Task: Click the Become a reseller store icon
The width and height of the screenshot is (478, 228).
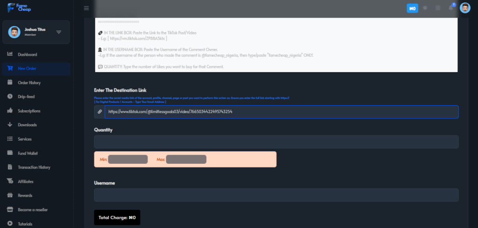Action: point(10,209)
